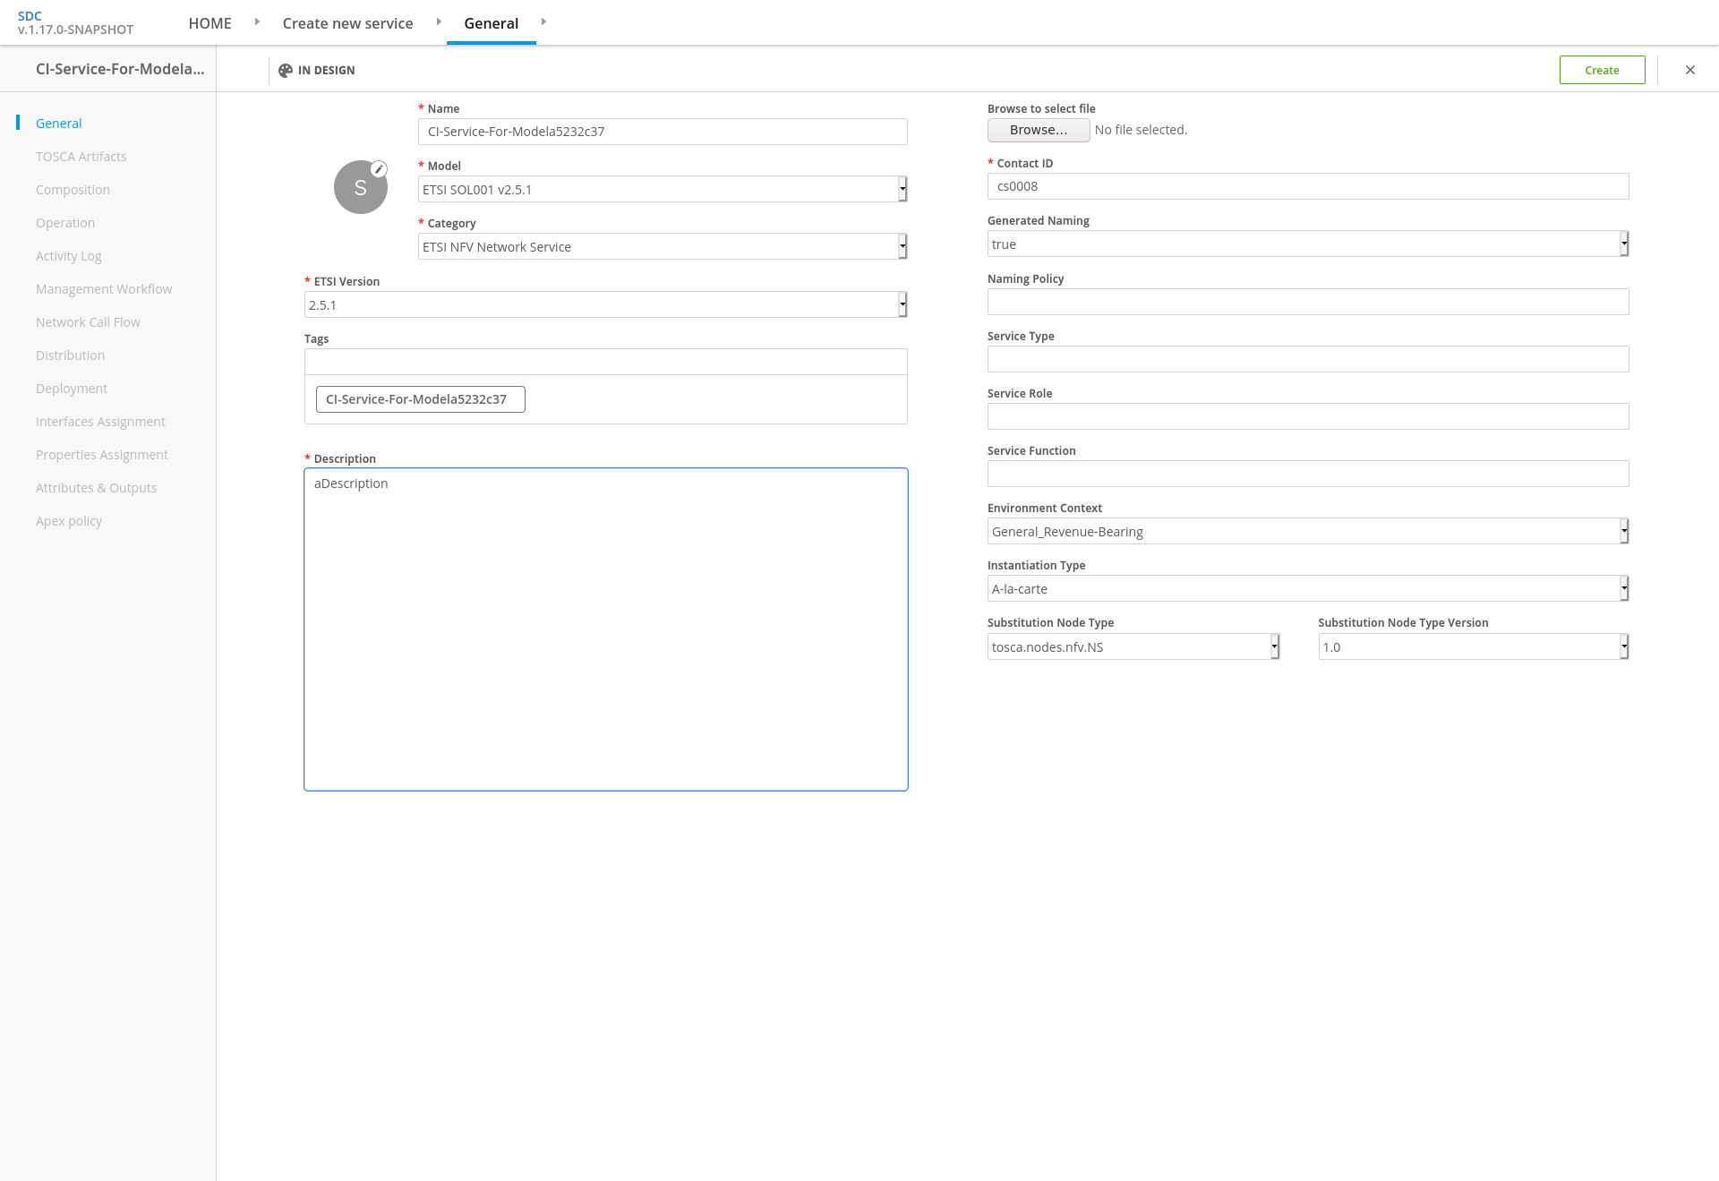Focus the Tags input field

pos(606,362)
